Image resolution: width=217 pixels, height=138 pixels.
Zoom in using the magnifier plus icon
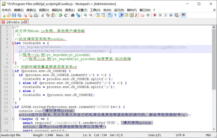click(85, 15)
